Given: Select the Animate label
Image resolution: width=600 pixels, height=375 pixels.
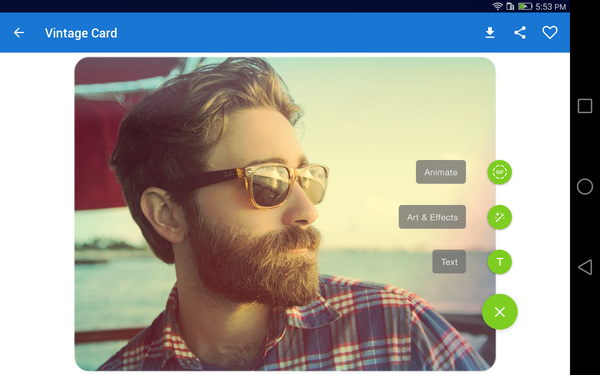Looking at the screenshot, I should 441,172.
